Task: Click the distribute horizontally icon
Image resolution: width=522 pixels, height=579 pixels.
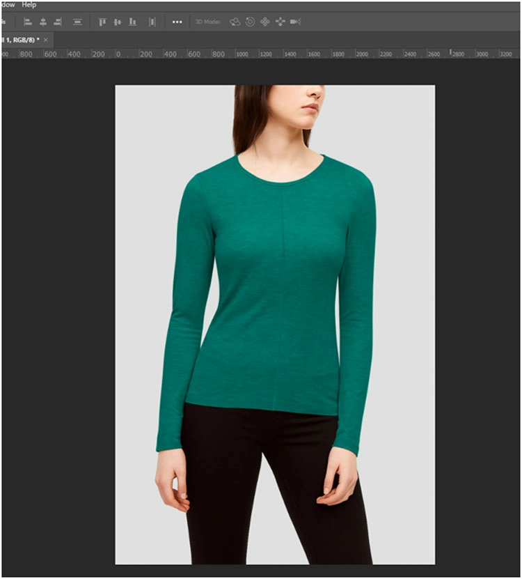Action: tap(152, 22)
